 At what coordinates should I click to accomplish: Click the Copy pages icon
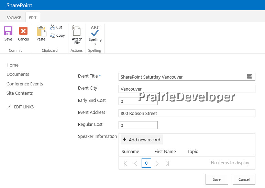point(52,35)
